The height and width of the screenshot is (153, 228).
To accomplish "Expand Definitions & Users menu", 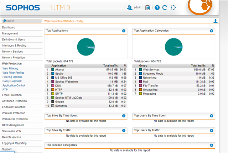I will coord(21,39).
